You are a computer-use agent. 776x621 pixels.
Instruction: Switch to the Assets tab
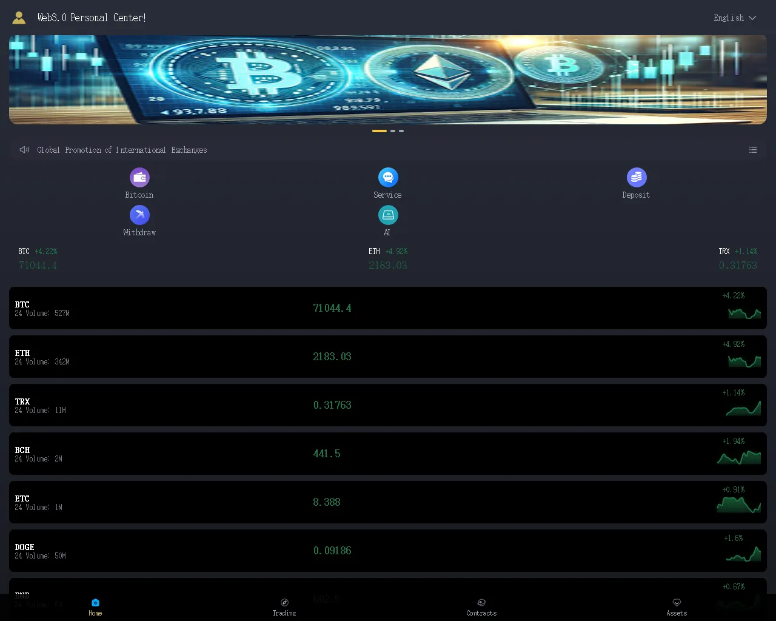click(677, 607)
